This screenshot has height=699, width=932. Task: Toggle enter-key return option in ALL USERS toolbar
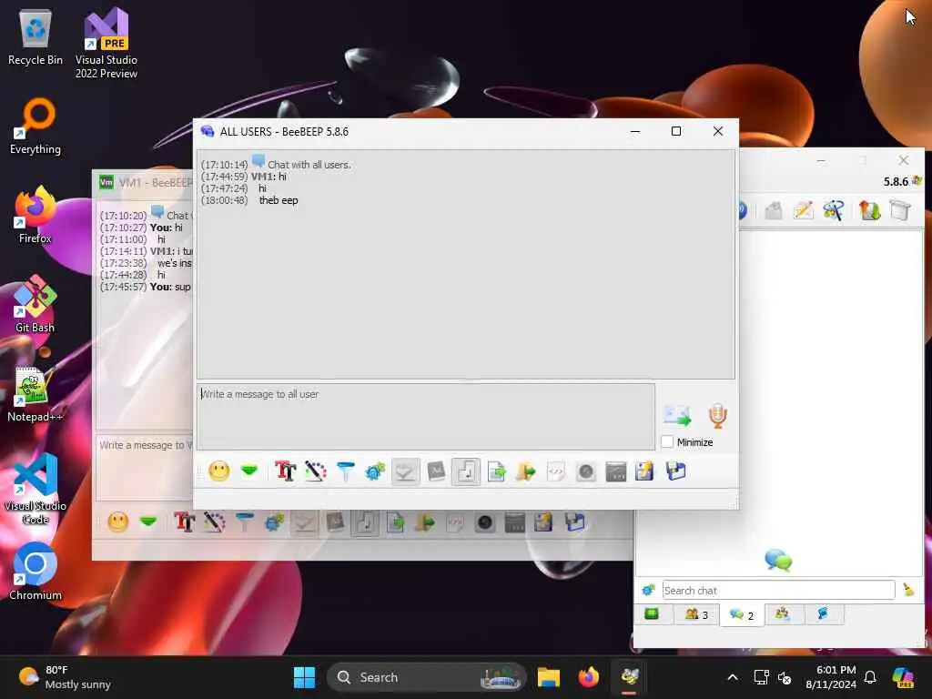[466, 472]
